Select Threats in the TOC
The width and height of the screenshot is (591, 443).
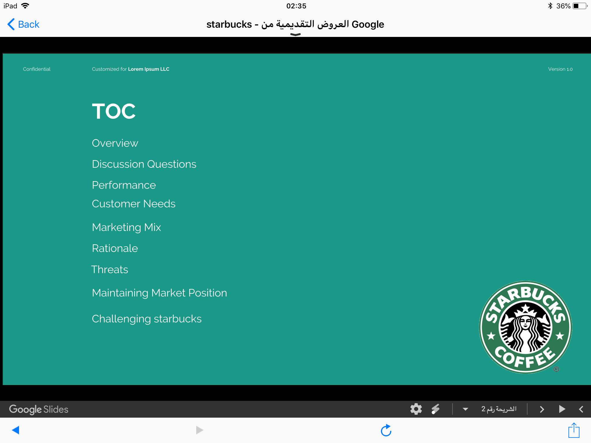(110, 269)
